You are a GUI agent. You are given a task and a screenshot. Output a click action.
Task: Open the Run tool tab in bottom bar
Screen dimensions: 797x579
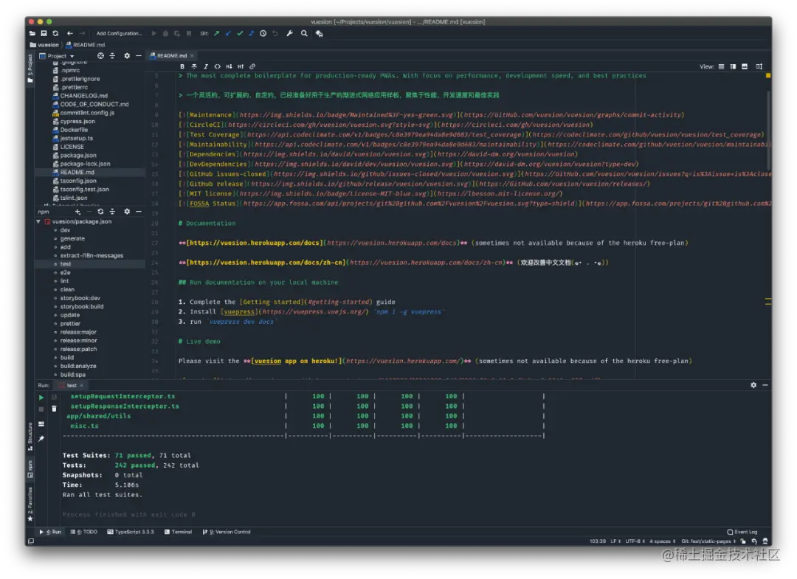tap(50, 533)
